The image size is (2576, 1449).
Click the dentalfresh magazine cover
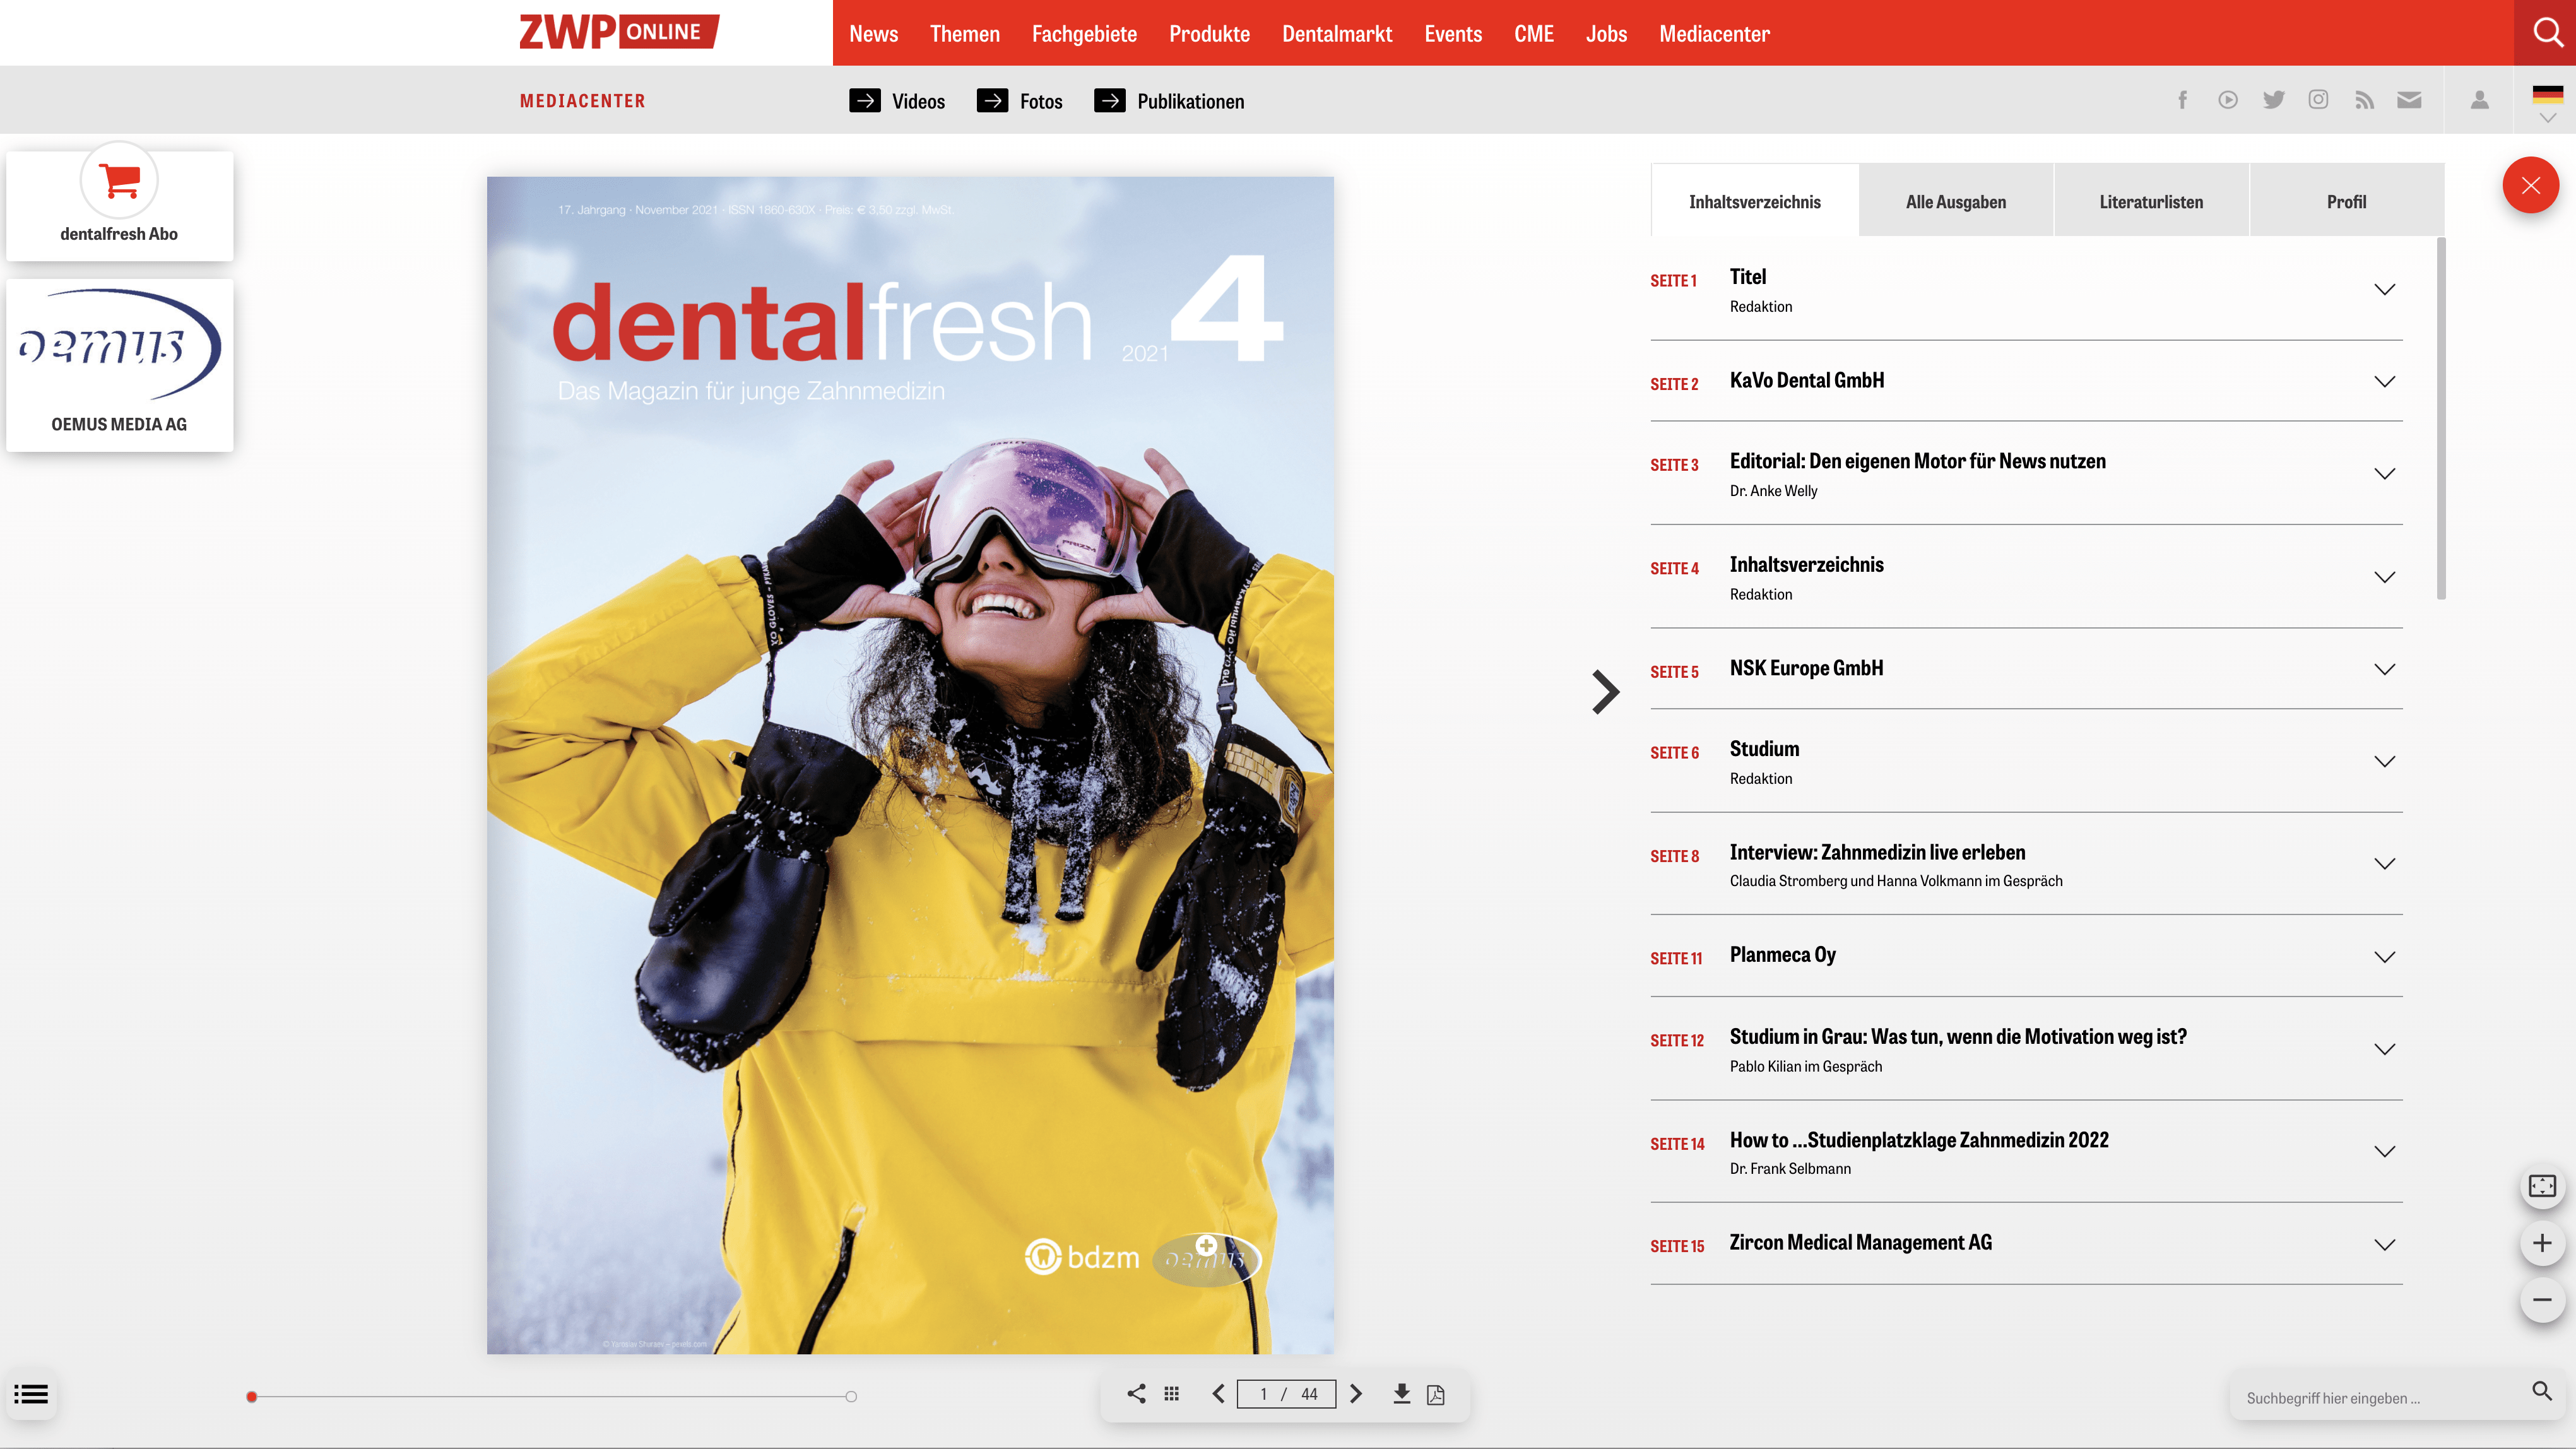point(910,765)
